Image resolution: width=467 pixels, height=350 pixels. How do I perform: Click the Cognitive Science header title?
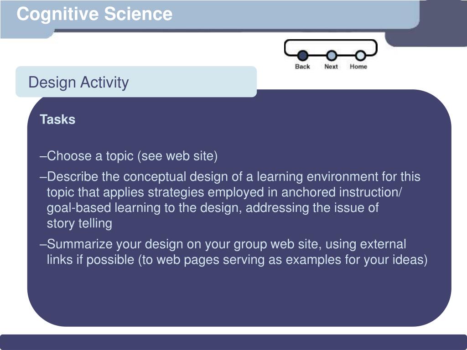coord(94,14)
